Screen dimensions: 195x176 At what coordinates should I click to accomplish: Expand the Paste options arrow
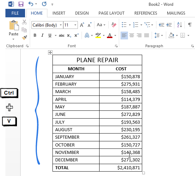click(x=14, y=39)
